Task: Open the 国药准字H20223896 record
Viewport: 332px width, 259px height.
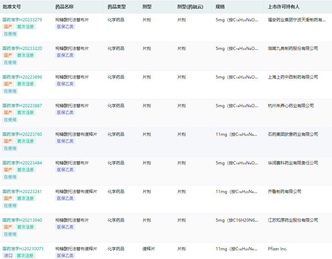Action: [22, 77]
